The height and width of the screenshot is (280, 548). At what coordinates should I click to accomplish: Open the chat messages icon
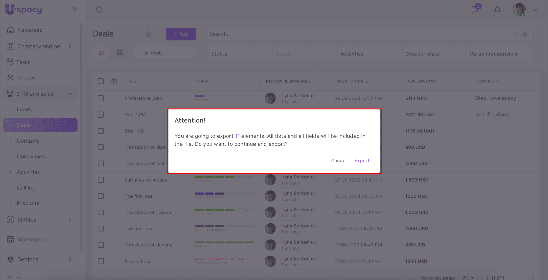click(475, 10)
